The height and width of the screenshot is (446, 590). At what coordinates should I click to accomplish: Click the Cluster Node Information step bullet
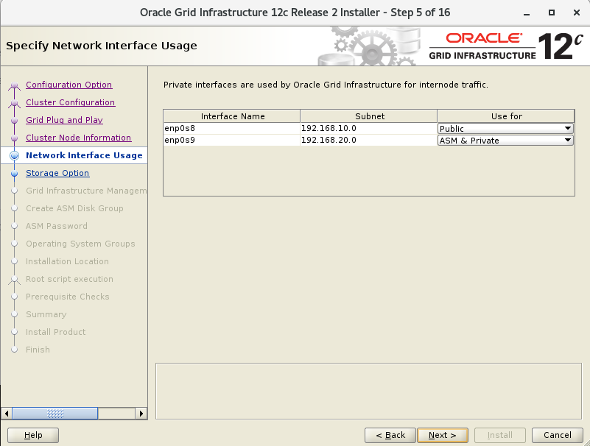13,138
